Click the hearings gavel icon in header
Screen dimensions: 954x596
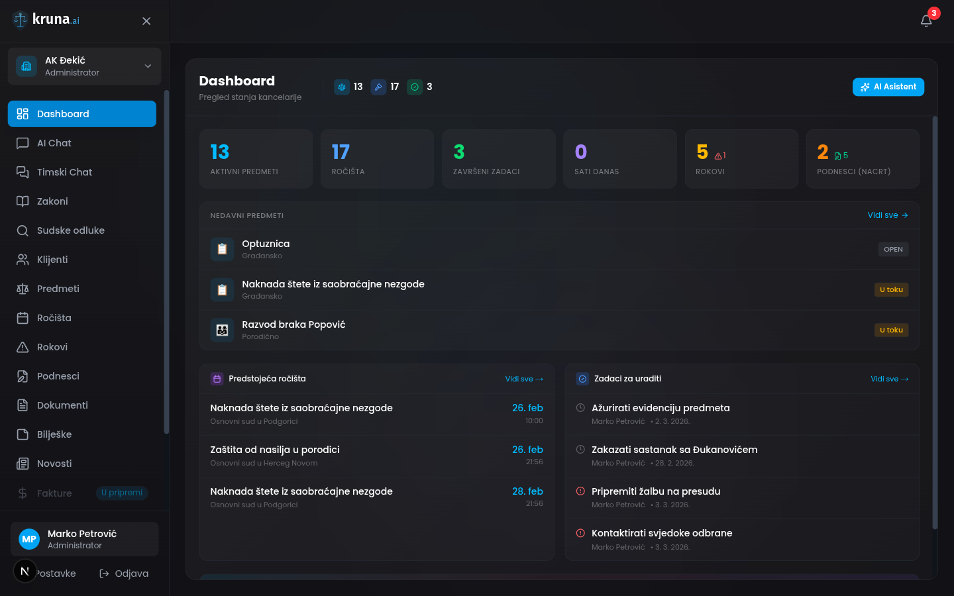(x=378, y=87)
